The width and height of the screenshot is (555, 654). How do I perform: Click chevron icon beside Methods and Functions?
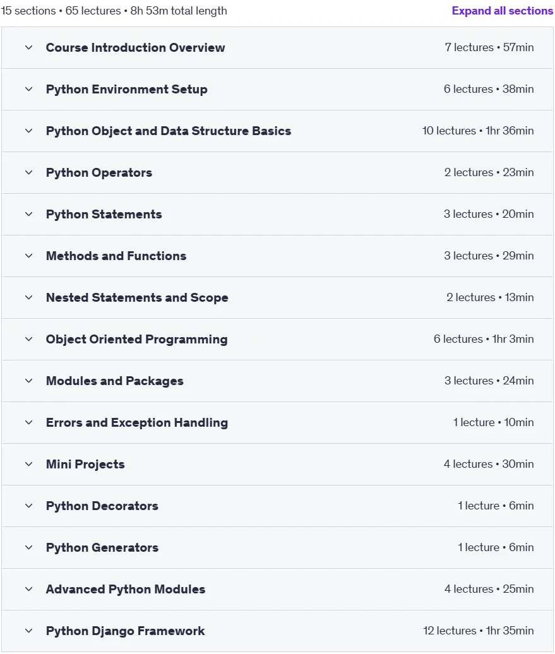(29, 256)
